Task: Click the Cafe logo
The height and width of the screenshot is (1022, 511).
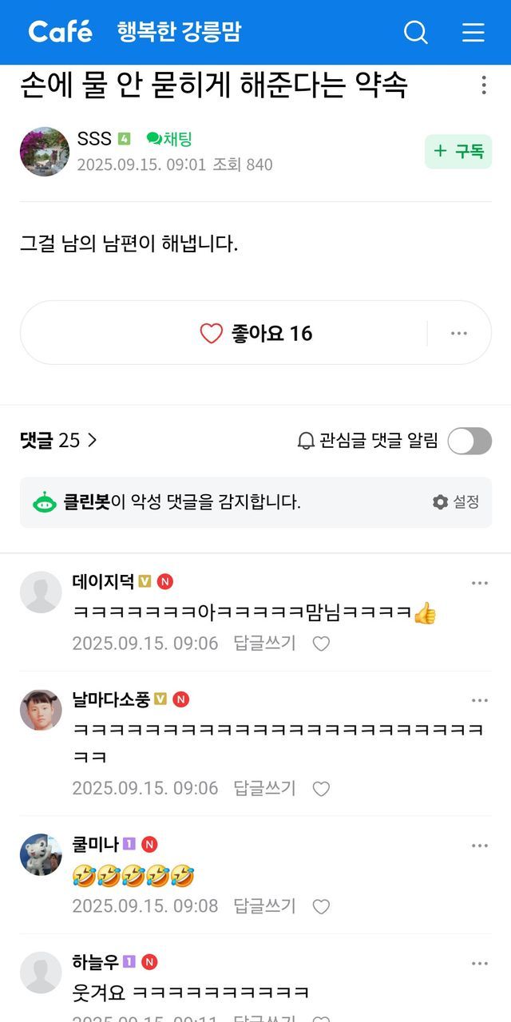Action: coord(61,32)
